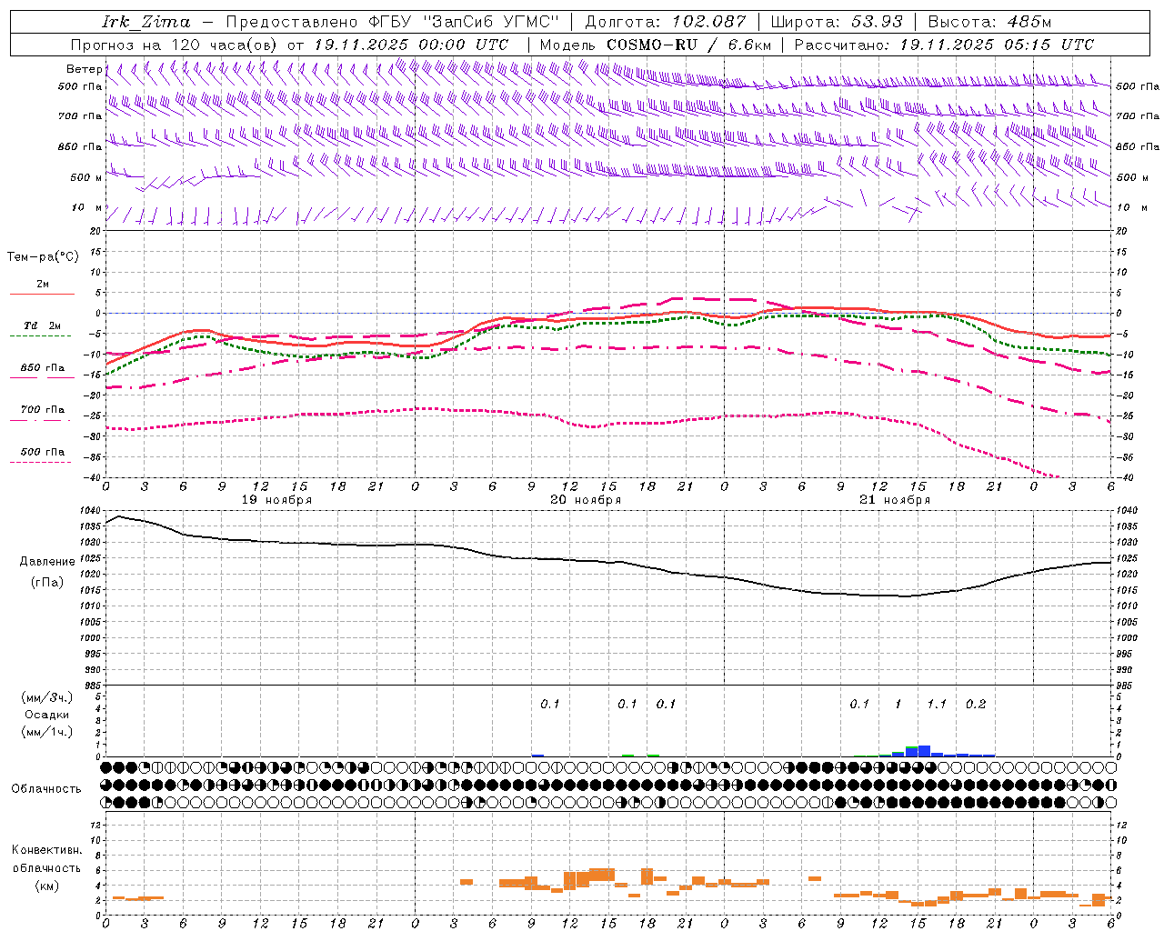Click the model name COSMO-RU / 6.6км

pos(688,45)
